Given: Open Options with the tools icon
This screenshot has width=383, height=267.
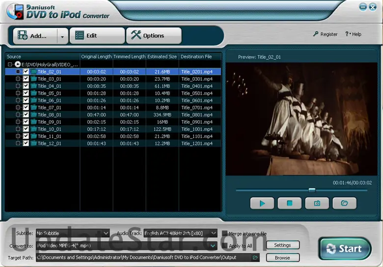Looking at the screenshot, I should click(154, 36).
